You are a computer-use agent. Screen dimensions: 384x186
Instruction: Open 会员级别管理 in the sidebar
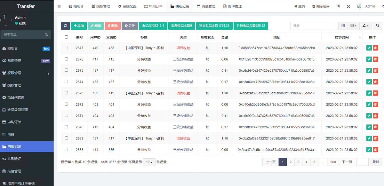click(27, 110)
